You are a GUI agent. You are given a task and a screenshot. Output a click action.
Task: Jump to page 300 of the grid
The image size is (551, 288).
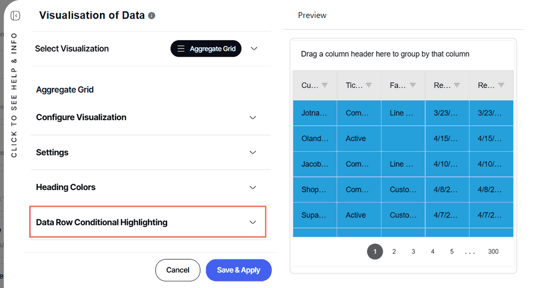[x=493, y=252]
